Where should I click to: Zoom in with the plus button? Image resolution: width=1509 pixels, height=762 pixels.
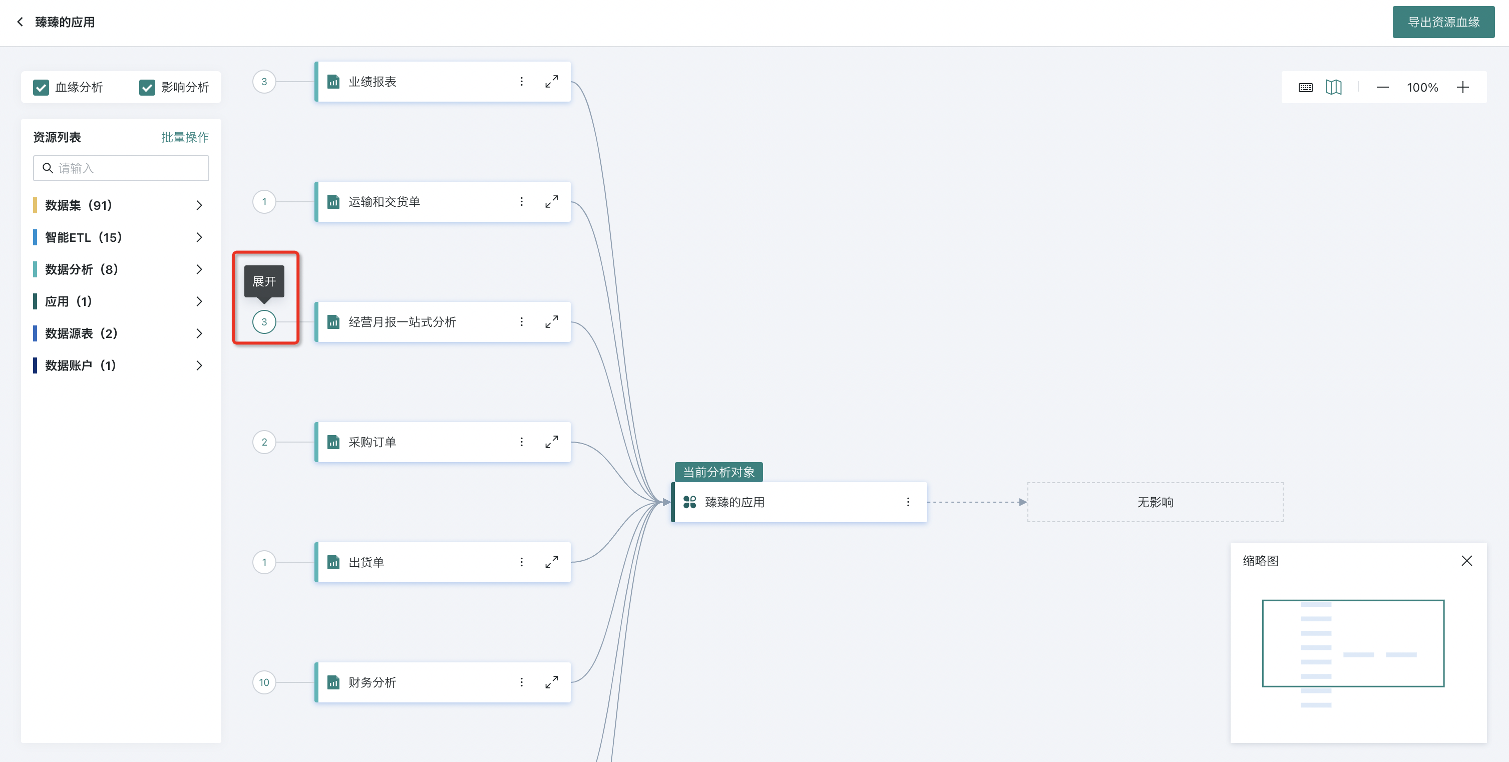(1463, 87)
